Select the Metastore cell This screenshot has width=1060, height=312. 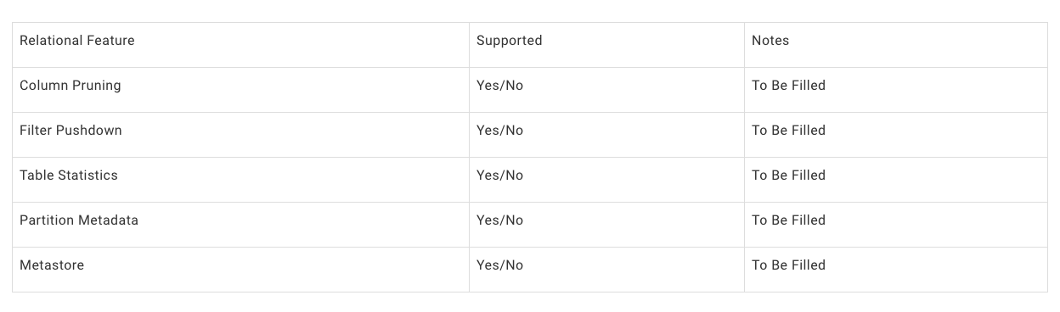point(240,270)
